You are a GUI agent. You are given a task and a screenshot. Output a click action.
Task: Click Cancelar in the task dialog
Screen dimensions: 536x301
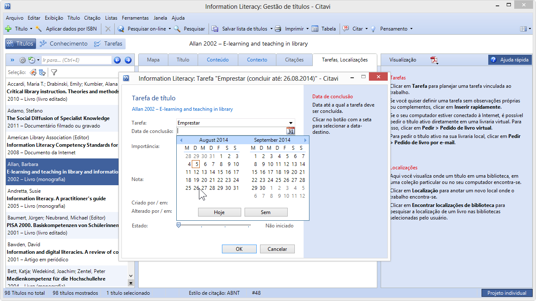tap(277, 249)
